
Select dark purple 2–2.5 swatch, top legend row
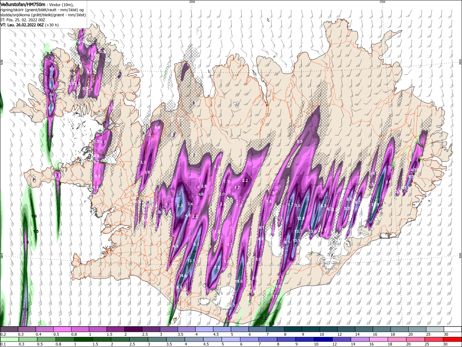tap(133, 329)
